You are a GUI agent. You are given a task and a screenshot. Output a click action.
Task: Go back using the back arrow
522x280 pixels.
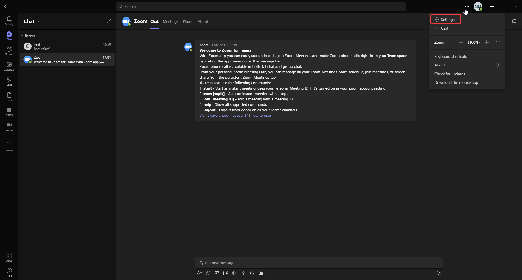(5, 7)
